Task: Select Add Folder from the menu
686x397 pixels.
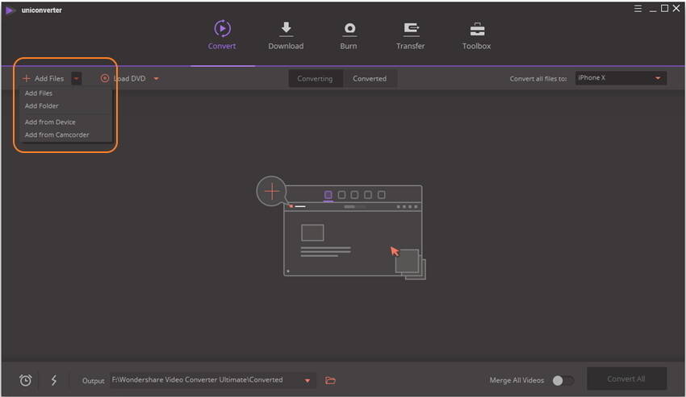Action: coord(41,105)
